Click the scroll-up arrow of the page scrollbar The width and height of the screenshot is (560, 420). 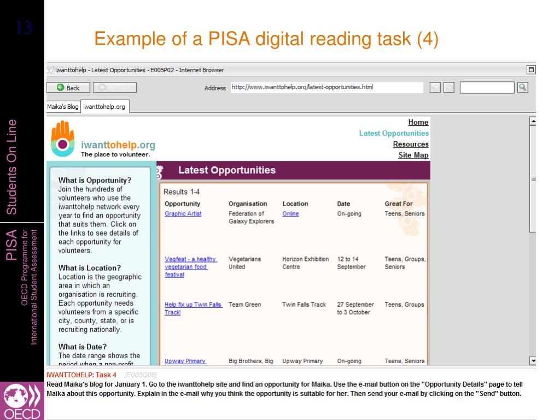pyautogui.click(x=533, y=121)
